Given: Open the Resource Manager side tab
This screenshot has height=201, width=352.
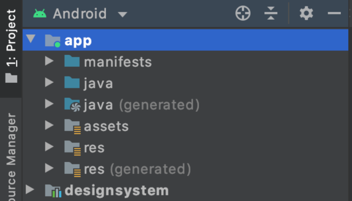Looking at the screenshot, I should click(11, 155).
